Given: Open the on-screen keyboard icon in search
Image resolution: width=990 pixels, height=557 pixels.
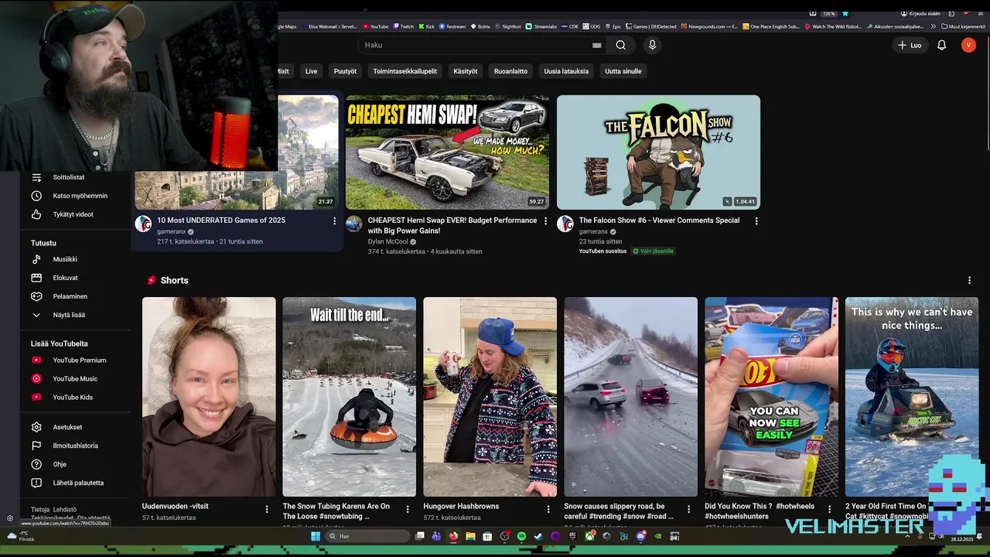Looking at the screenshot, I should point(596,45).
